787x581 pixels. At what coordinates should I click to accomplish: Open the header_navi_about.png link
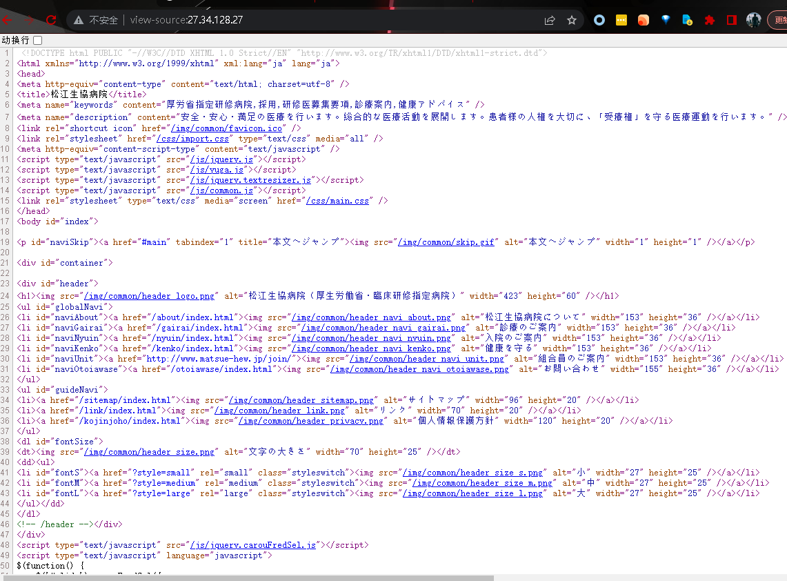[371, 317]
